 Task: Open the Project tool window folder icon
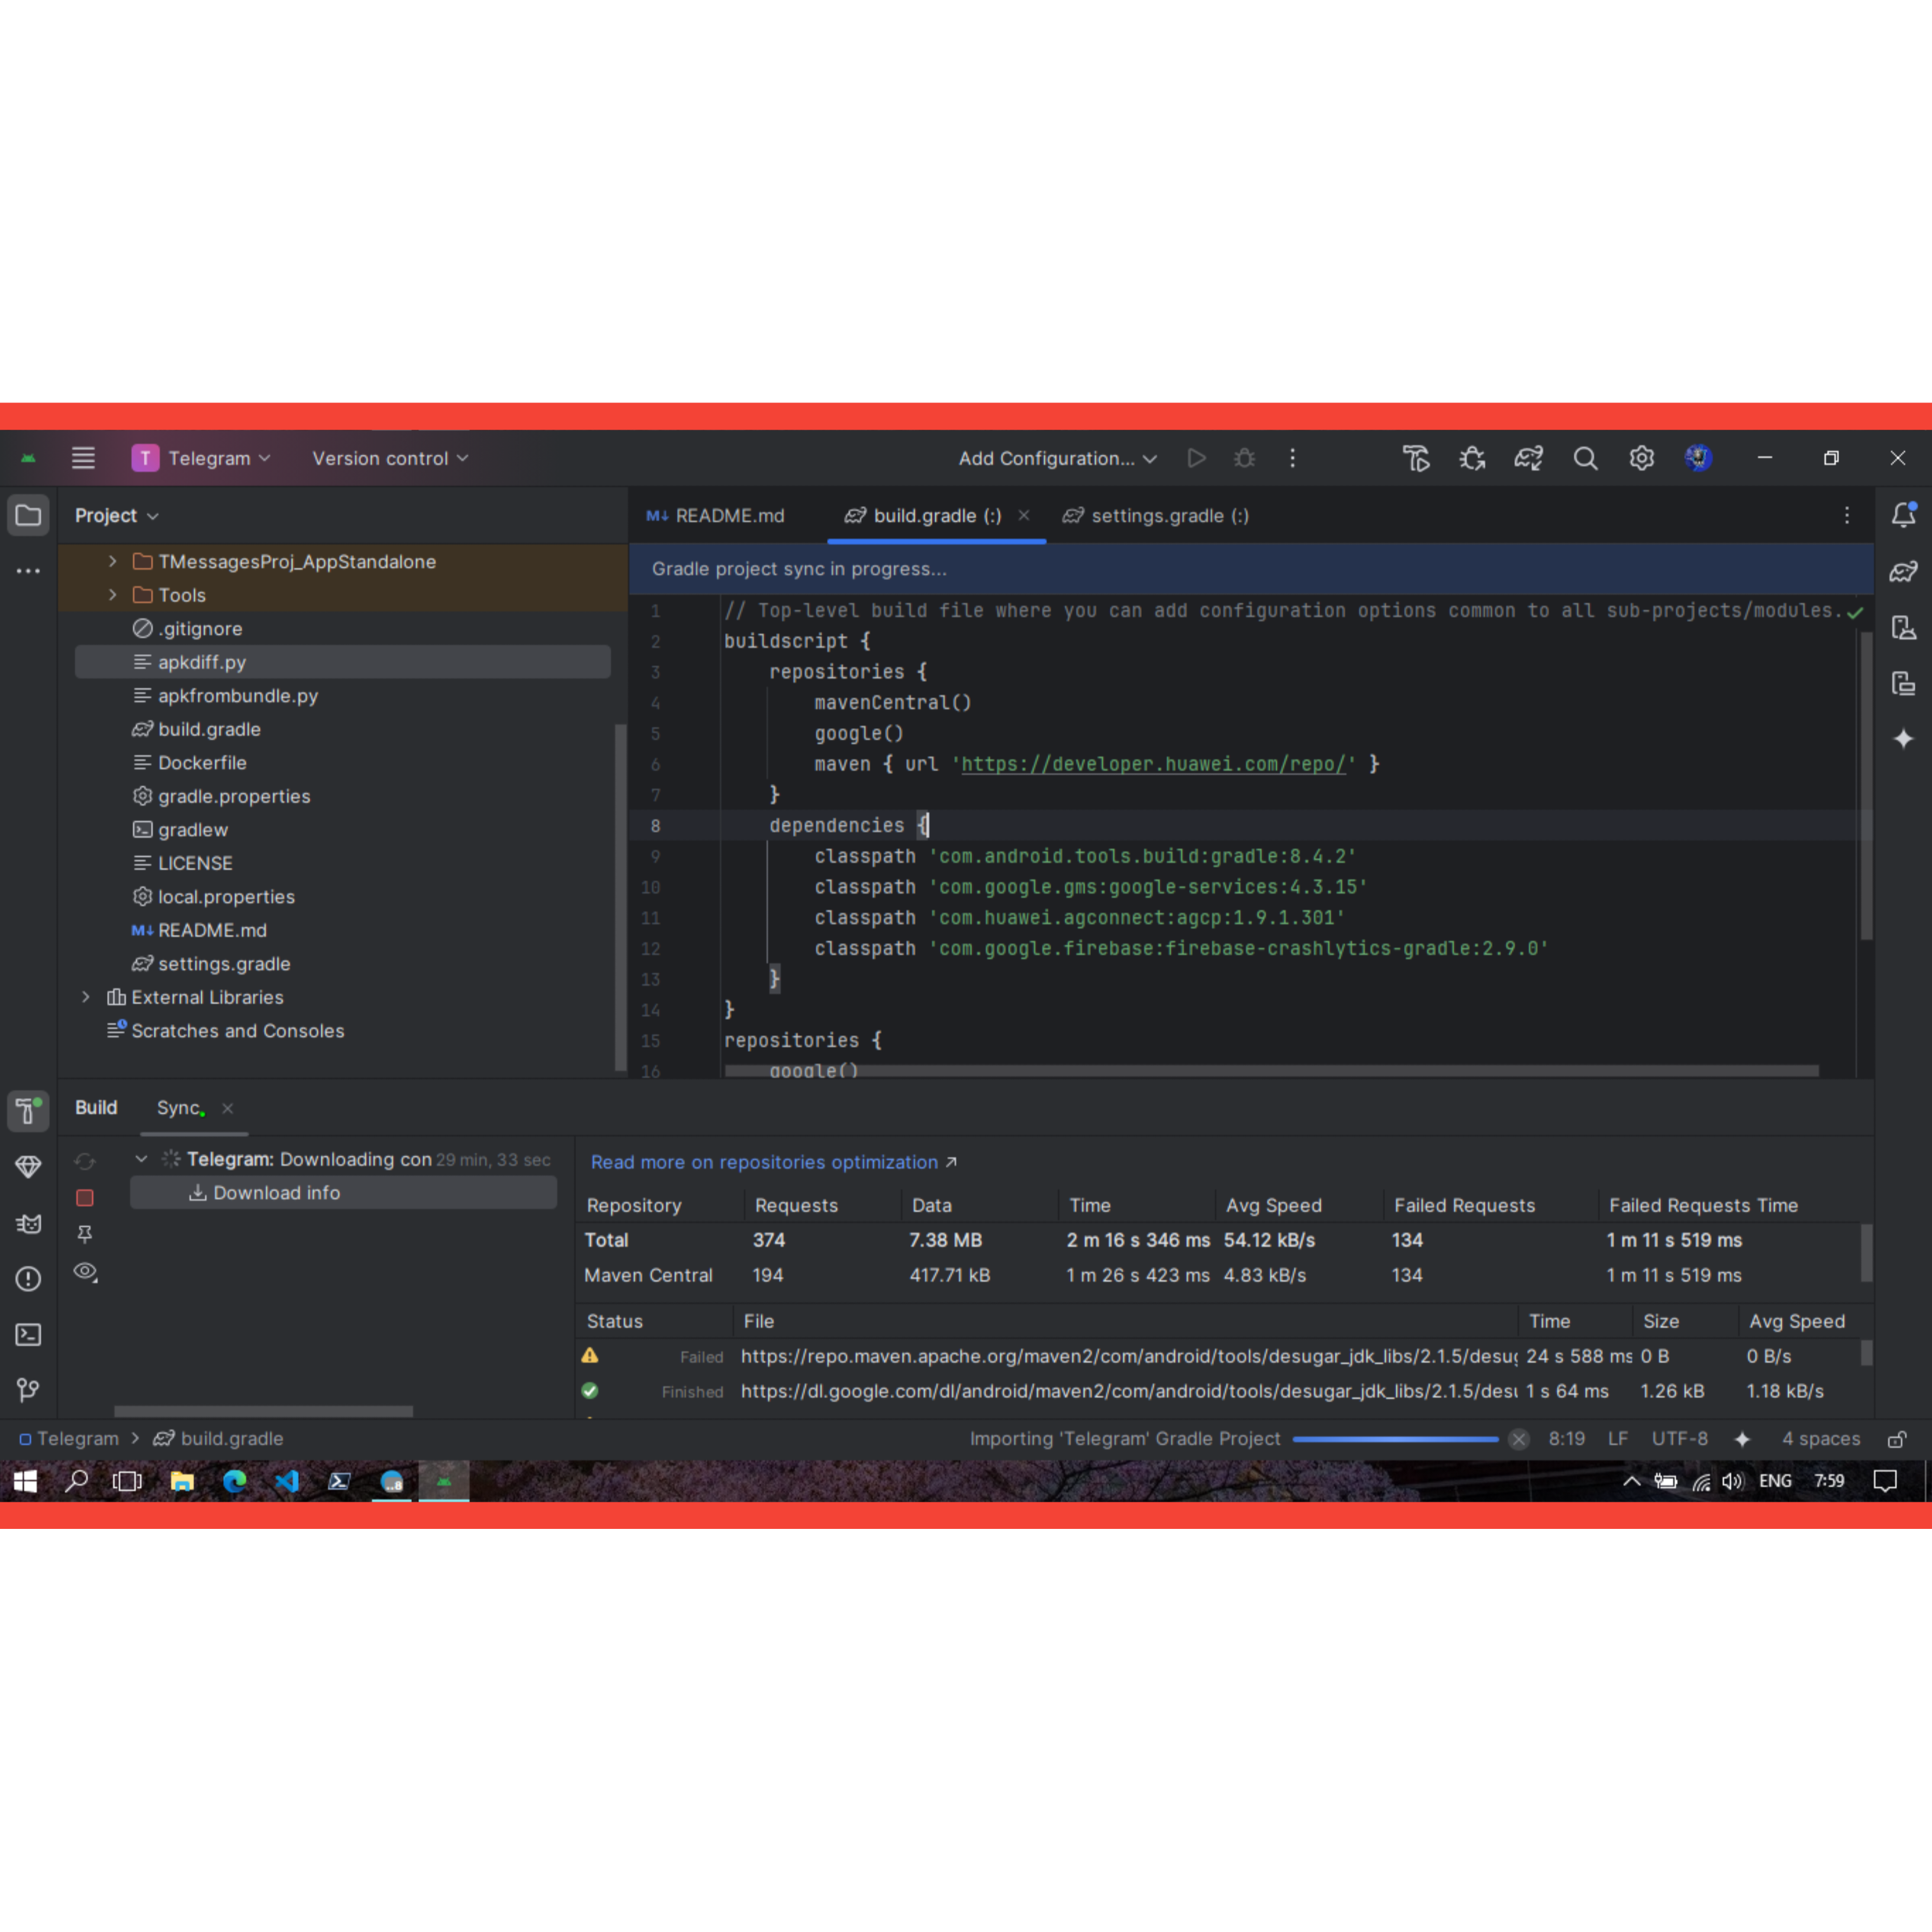coord(28,516)
